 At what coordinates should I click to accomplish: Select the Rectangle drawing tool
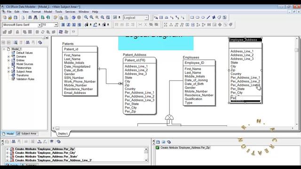tap(192, 17)
